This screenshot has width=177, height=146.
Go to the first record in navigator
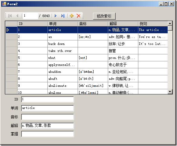click(10, 16)
